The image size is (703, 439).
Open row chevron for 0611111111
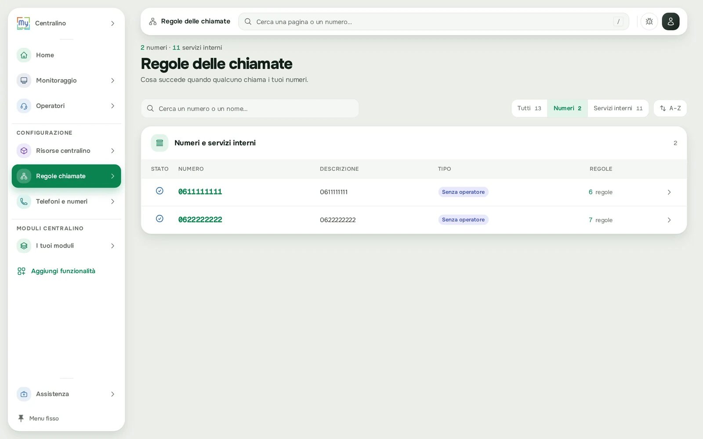click(x=669, y=192)
